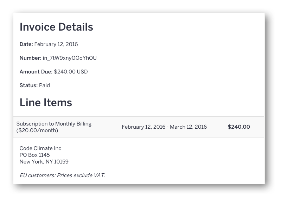This screenshot has height=199, width=281.
Task: Click the Invoice Details heading
Action: pos(56,27)
